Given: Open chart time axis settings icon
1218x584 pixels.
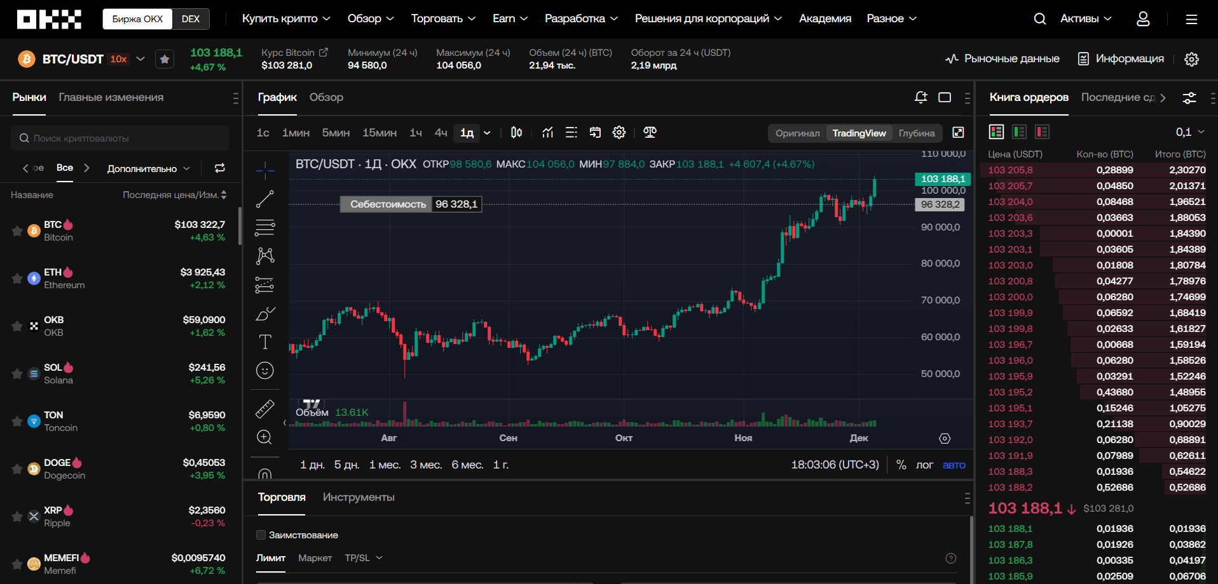Looking at the screenshot, I should click(x=945, y=439).
